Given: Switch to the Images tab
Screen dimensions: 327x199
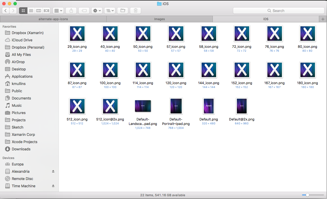Looking at the screenshot, I should tap(159, 19).
